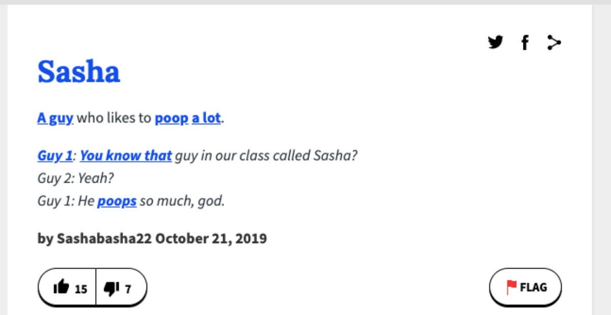Click the October 21, 2019 date
The width and height of the screenshot is (611, 315).
211,238
